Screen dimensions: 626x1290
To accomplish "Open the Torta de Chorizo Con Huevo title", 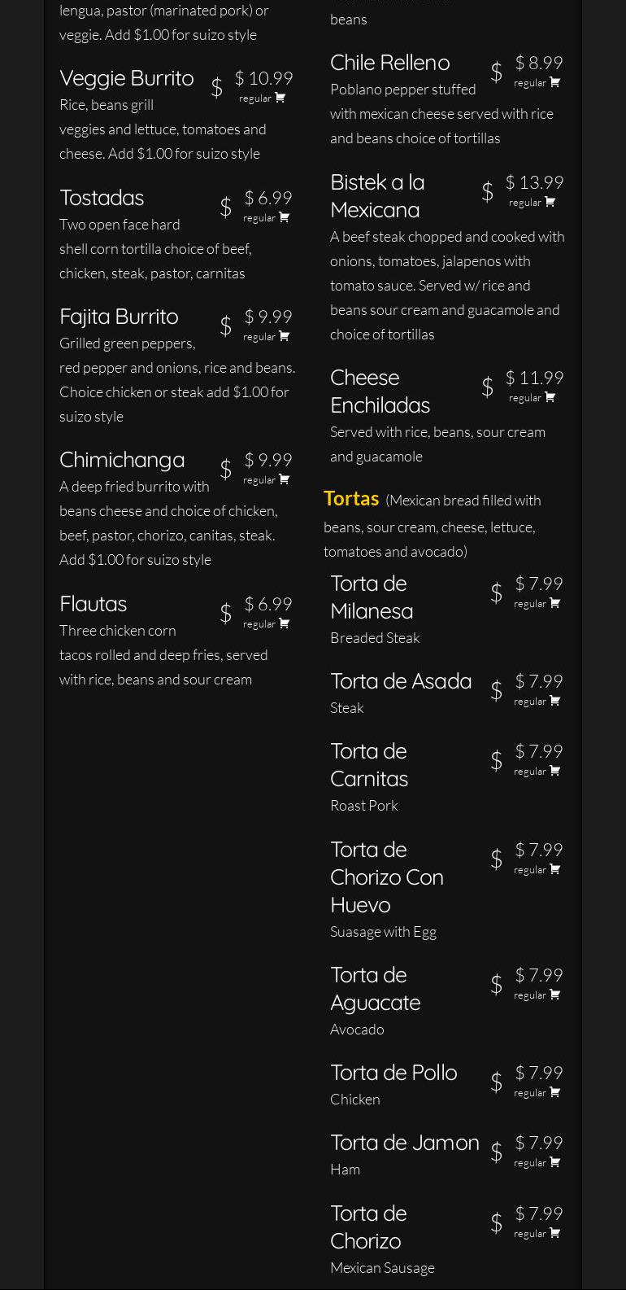I will (387, 877).
